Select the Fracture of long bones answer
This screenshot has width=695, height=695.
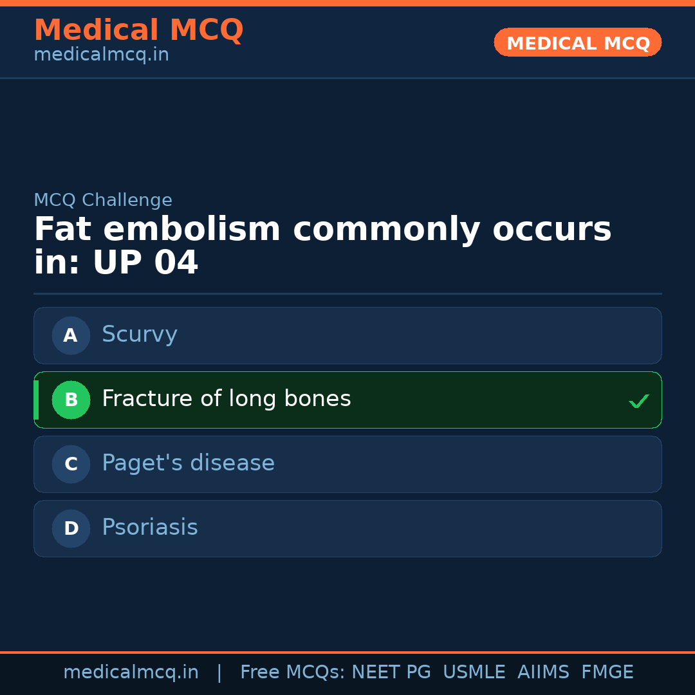(x=347, y=400)
